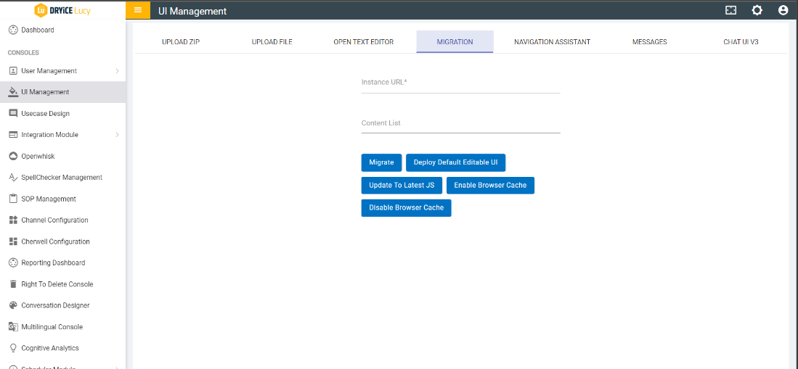The width and height of the screenshot is (798, 369).
Task: Click the SpellChecker Management icon
Action: pyautogui.click(x=13, y=178)
